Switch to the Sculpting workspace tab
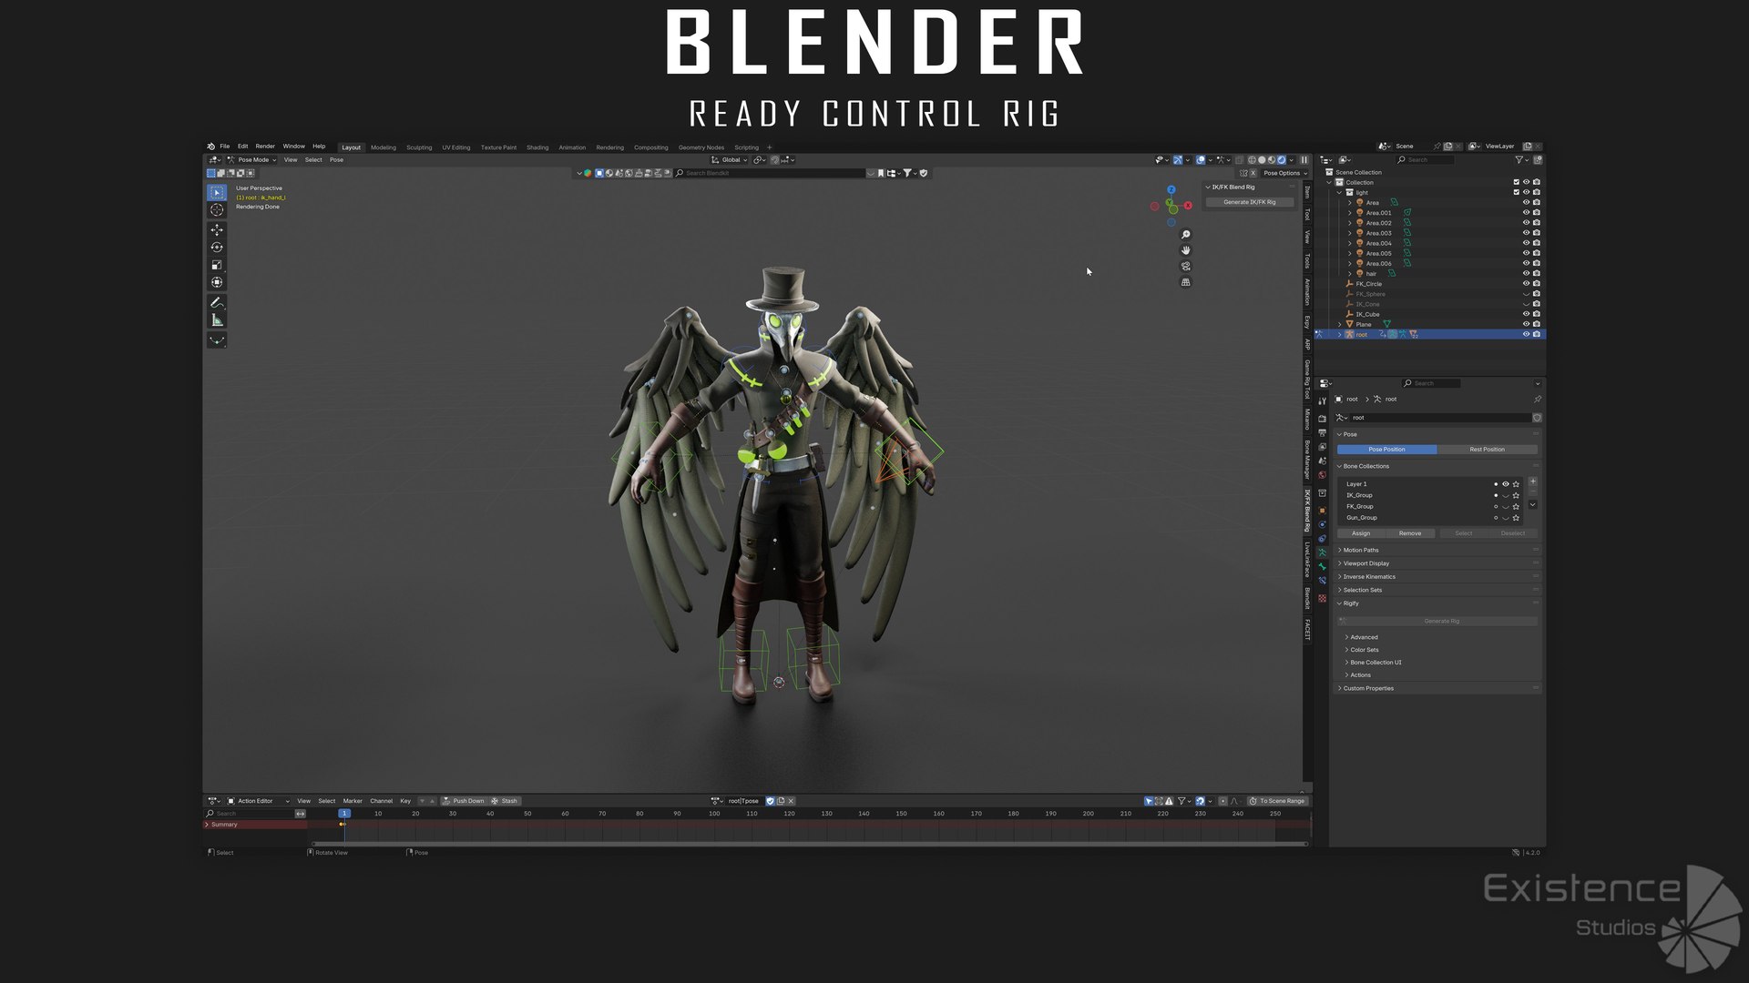This screenshot has height=983, width=1749. pos(419,147)
